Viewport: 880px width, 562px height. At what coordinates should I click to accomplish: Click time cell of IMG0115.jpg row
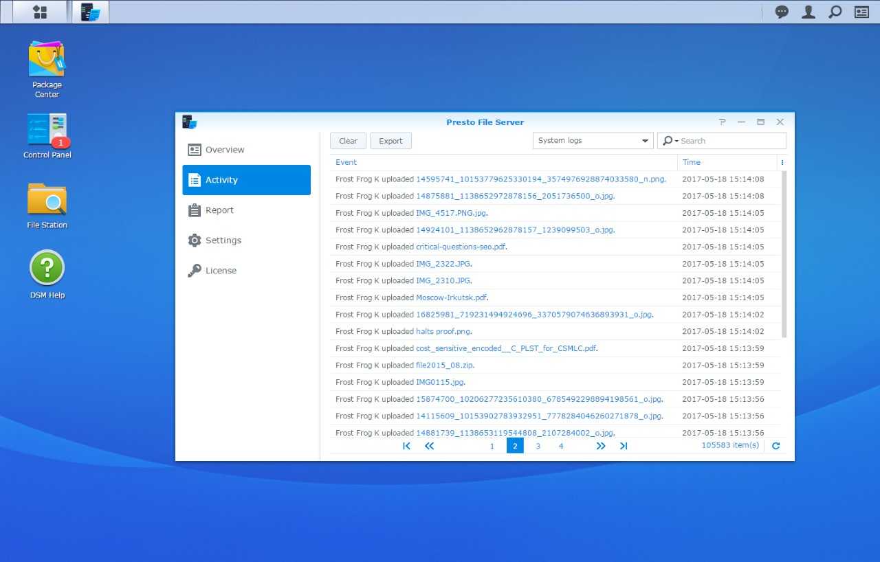point(727,382)
